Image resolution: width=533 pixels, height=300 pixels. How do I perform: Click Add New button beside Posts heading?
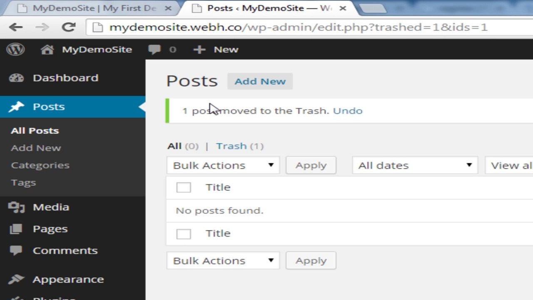(260, 81)
